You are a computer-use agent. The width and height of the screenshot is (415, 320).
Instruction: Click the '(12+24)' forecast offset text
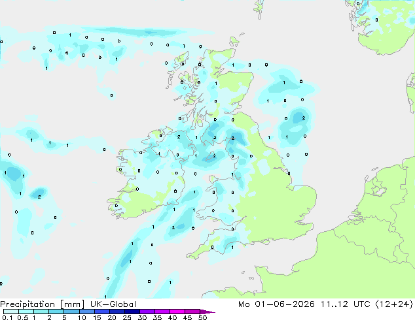coord(394,304)
